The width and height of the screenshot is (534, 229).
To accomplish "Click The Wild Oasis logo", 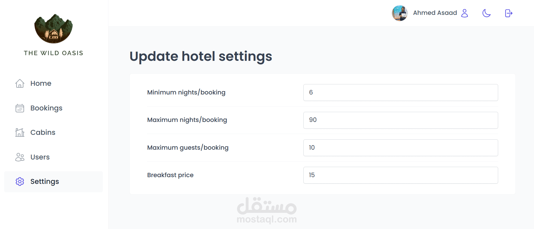I will click(54, 29).
